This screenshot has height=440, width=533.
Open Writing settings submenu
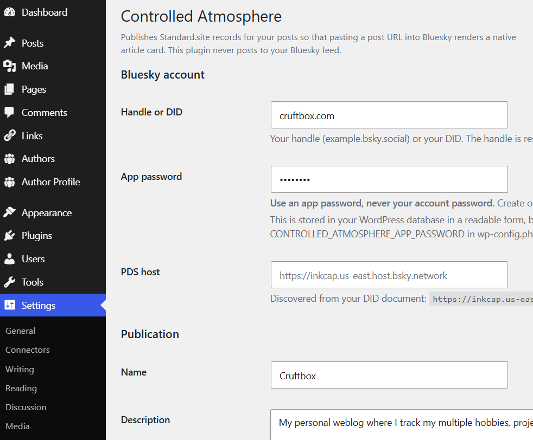(x=20, y=369)
